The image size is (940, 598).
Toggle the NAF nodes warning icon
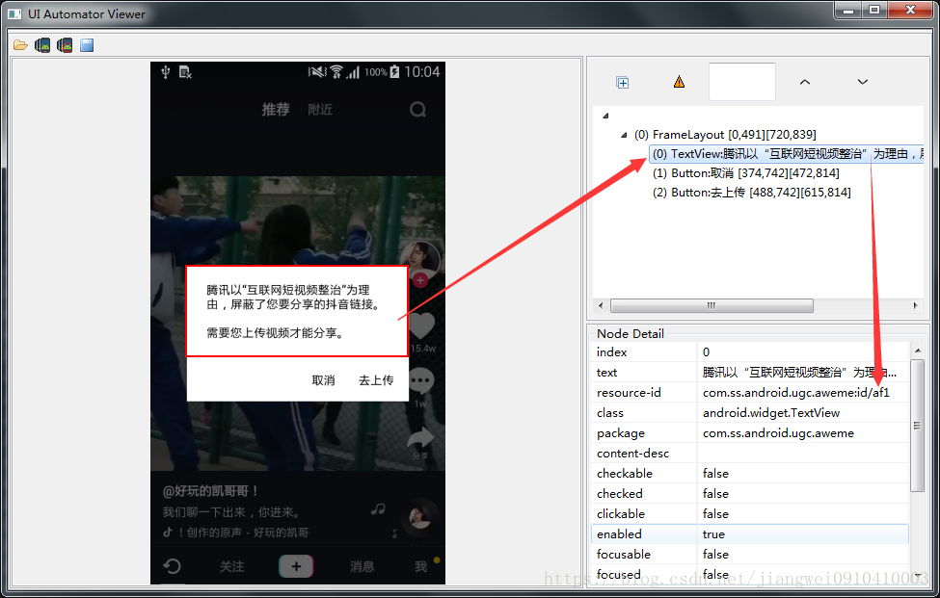pyautogui.click(x=680, y=82)
